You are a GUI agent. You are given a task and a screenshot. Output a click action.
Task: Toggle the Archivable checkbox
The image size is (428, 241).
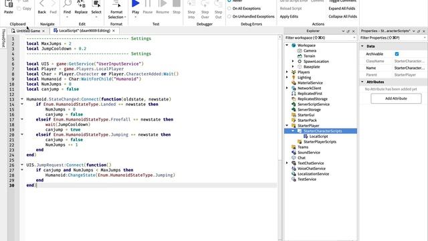[397, 54]
